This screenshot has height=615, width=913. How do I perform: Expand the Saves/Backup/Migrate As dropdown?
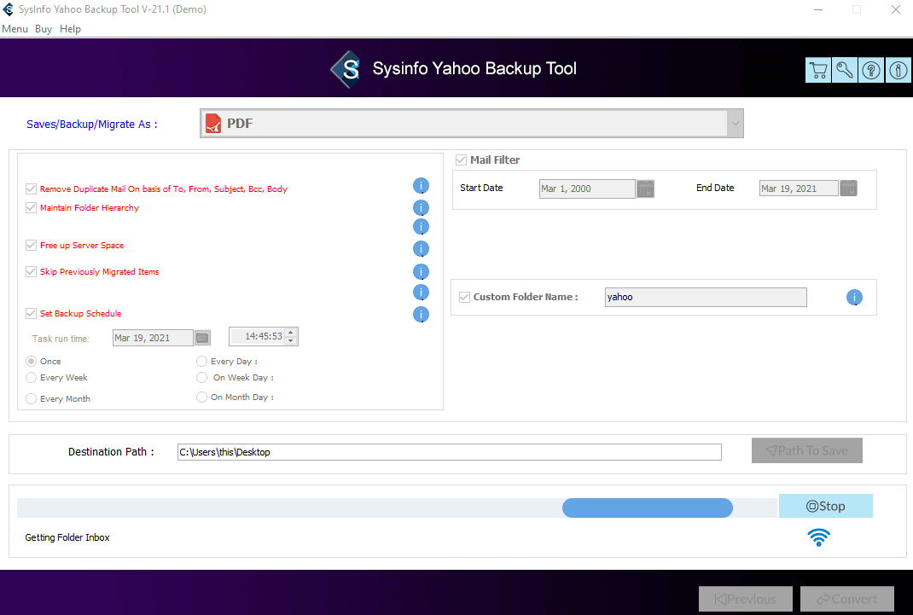(x=735, y=124)
